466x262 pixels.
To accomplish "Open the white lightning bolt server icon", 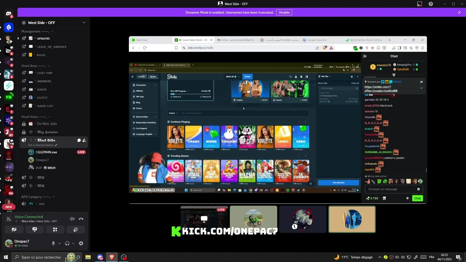I will coord(9,86).
